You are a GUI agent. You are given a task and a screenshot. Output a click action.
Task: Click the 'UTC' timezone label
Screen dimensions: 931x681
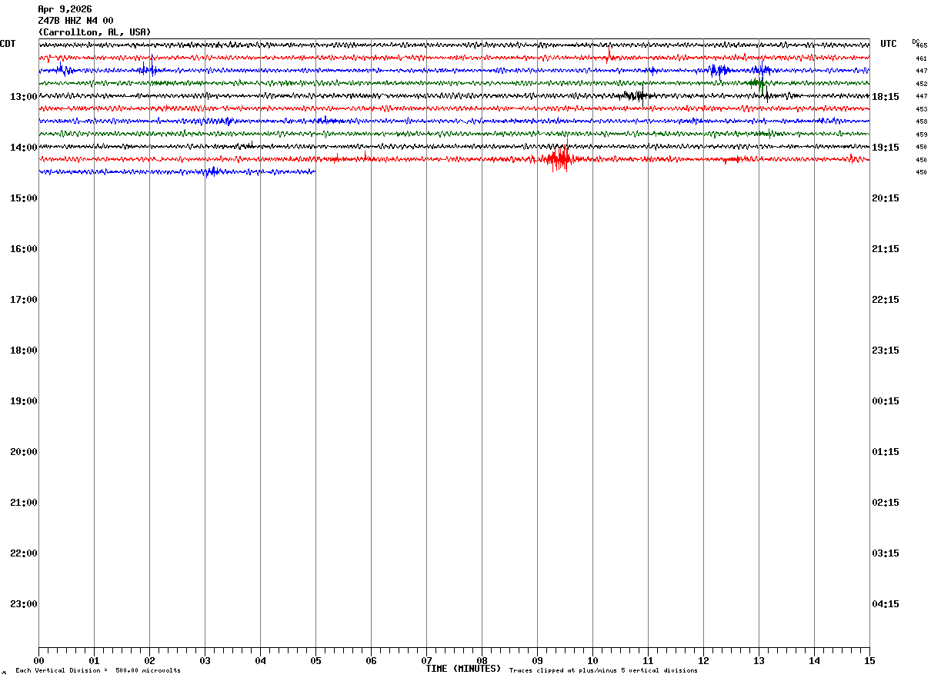pyautogui.click(x=889, y=44)
